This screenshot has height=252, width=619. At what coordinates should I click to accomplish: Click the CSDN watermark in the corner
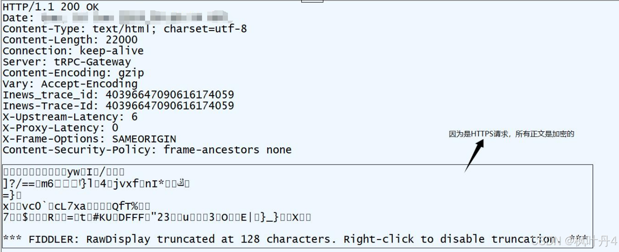pyautogui.click(x=573, y=241)
